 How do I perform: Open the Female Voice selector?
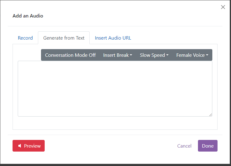tap(192, 55)
